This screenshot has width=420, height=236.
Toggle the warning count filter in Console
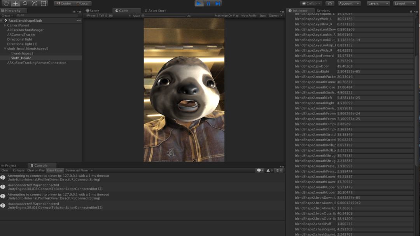(269, 170)
